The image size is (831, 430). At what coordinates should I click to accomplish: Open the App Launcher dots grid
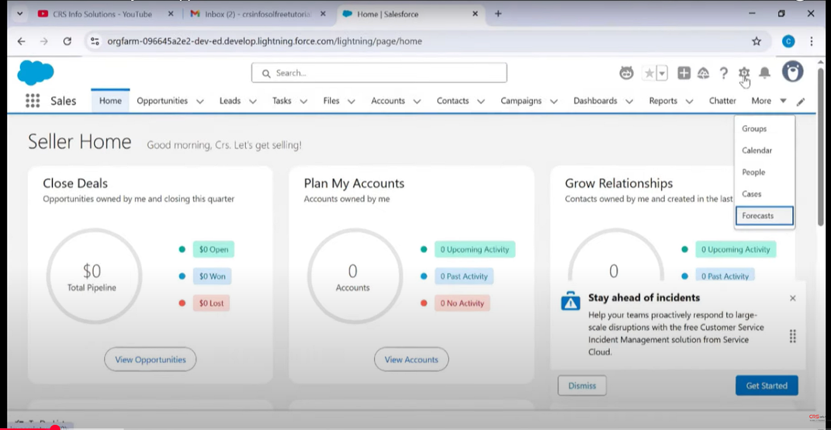[x=33, y=101]
